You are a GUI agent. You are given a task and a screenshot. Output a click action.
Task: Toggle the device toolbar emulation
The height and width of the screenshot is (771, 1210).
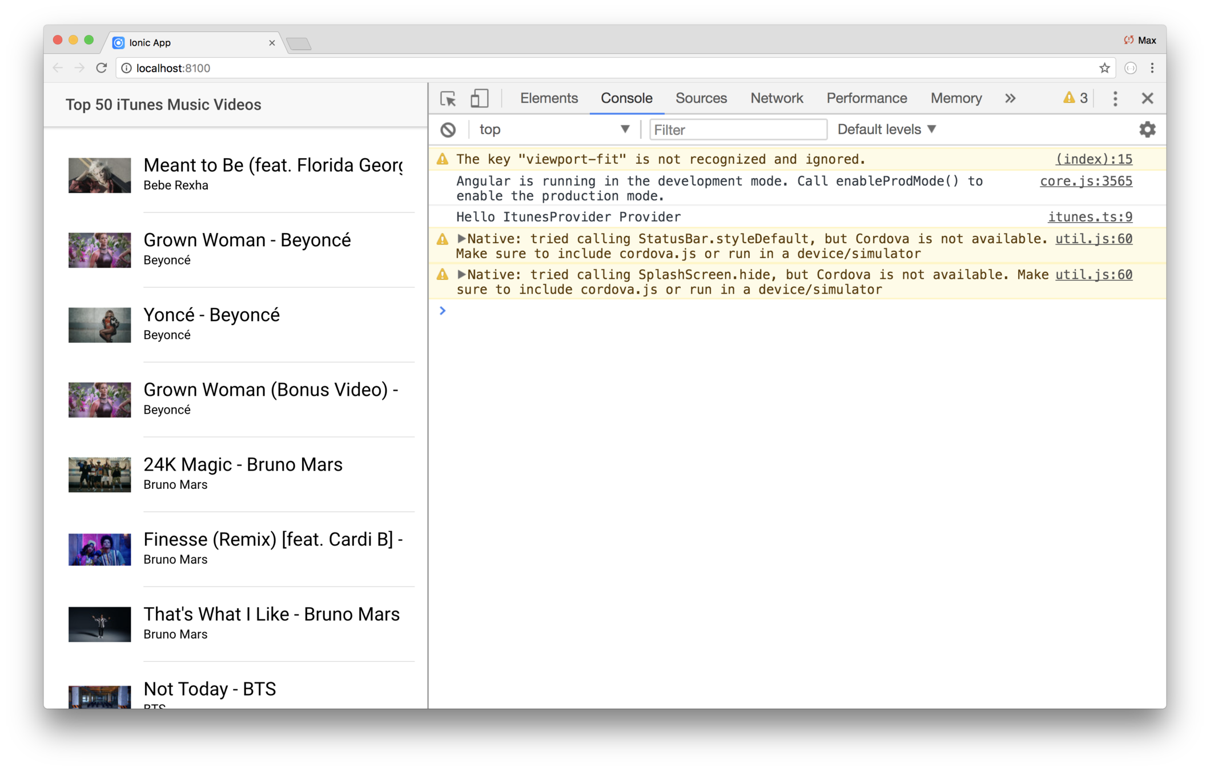[479, 98]
